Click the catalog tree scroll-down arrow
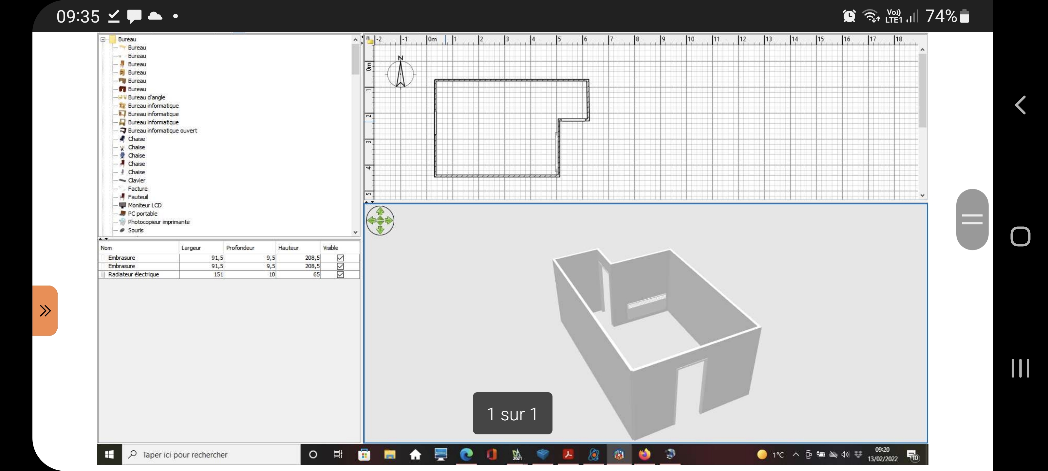1048x471 pixels. coord(355,233)
